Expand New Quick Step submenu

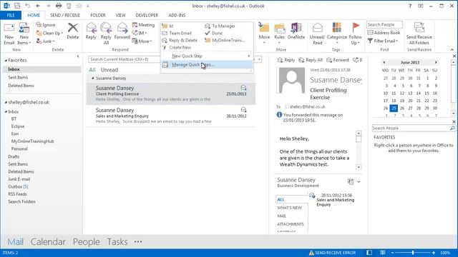click(x=207, y=56)
